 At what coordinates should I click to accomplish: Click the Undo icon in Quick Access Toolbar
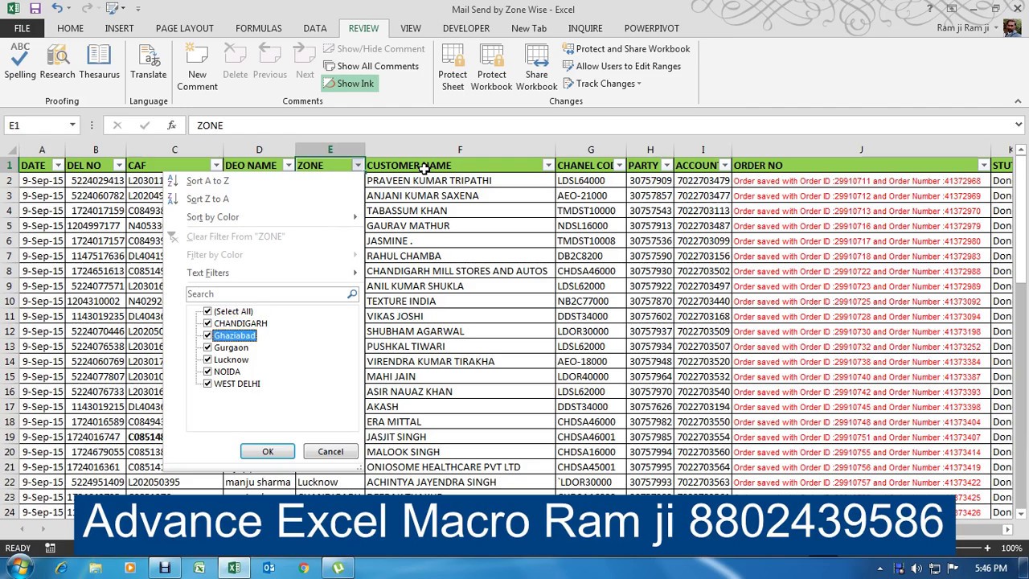click(57, 9)
